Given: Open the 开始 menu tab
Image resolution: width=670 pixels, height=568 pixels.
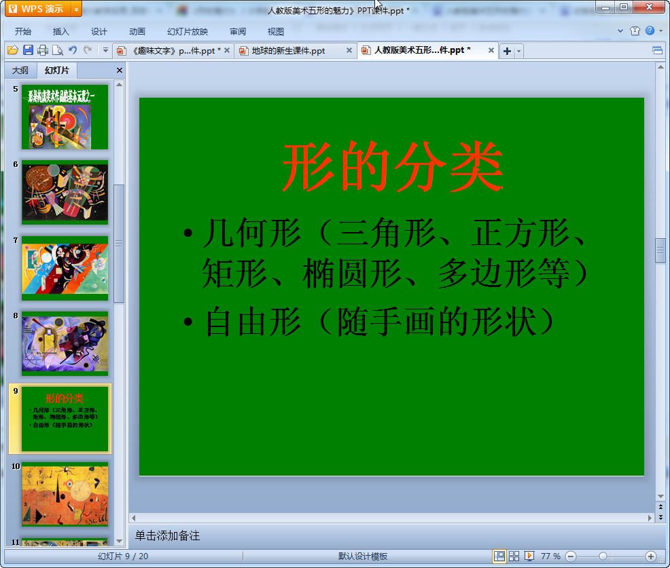Looking at the screenshot, I should (x=22, y=32).
